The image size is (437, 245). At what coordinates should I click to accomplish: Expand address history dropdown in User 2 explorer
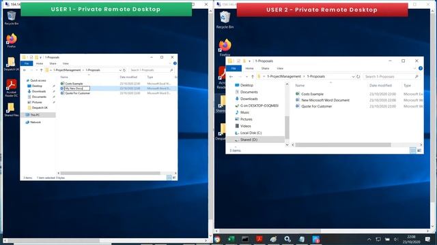pyautogui.click(x=354, y=76)
